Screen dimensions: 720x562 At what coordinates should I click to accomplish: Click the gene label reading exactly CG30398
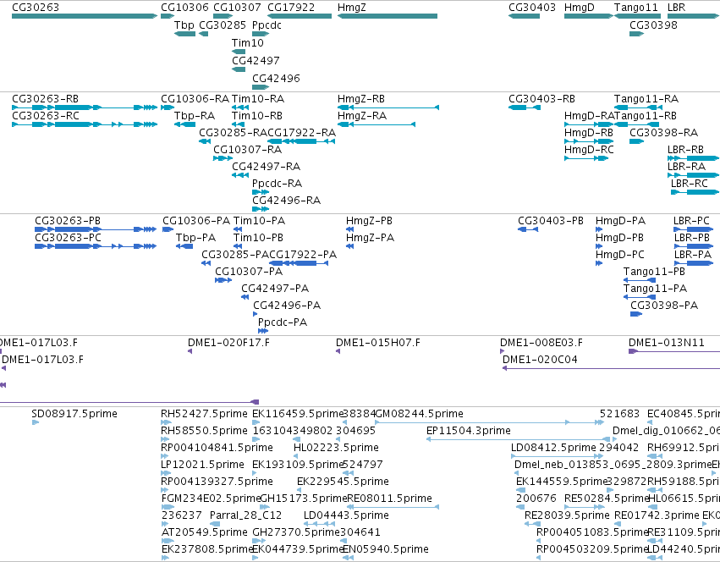point(653,25)
